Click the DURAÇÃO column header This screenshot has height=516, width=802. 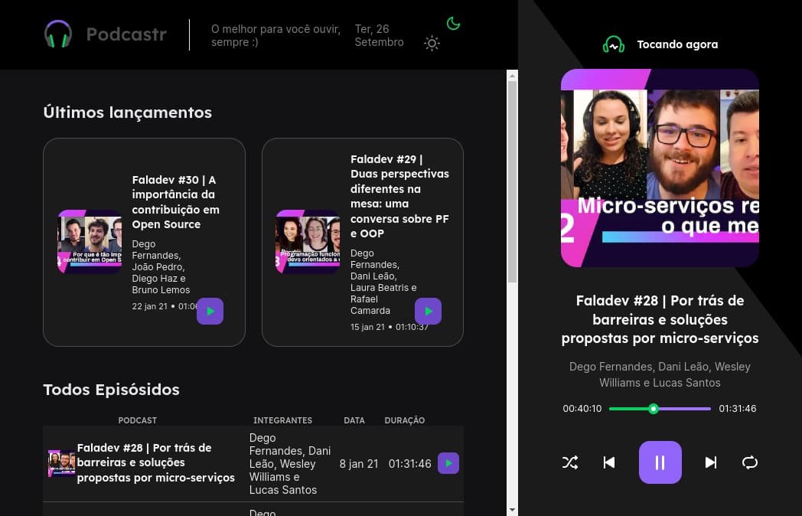pyautogui.click(x=405, y=420)
